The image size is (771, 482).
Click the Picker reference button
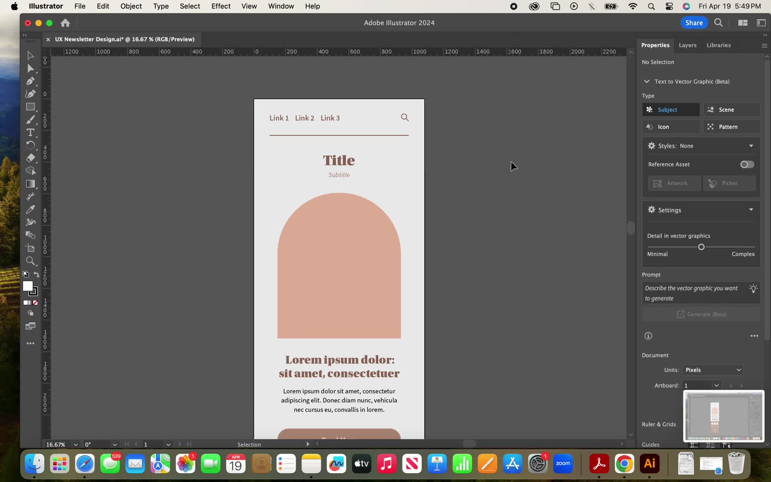click(x=729, y=183)
